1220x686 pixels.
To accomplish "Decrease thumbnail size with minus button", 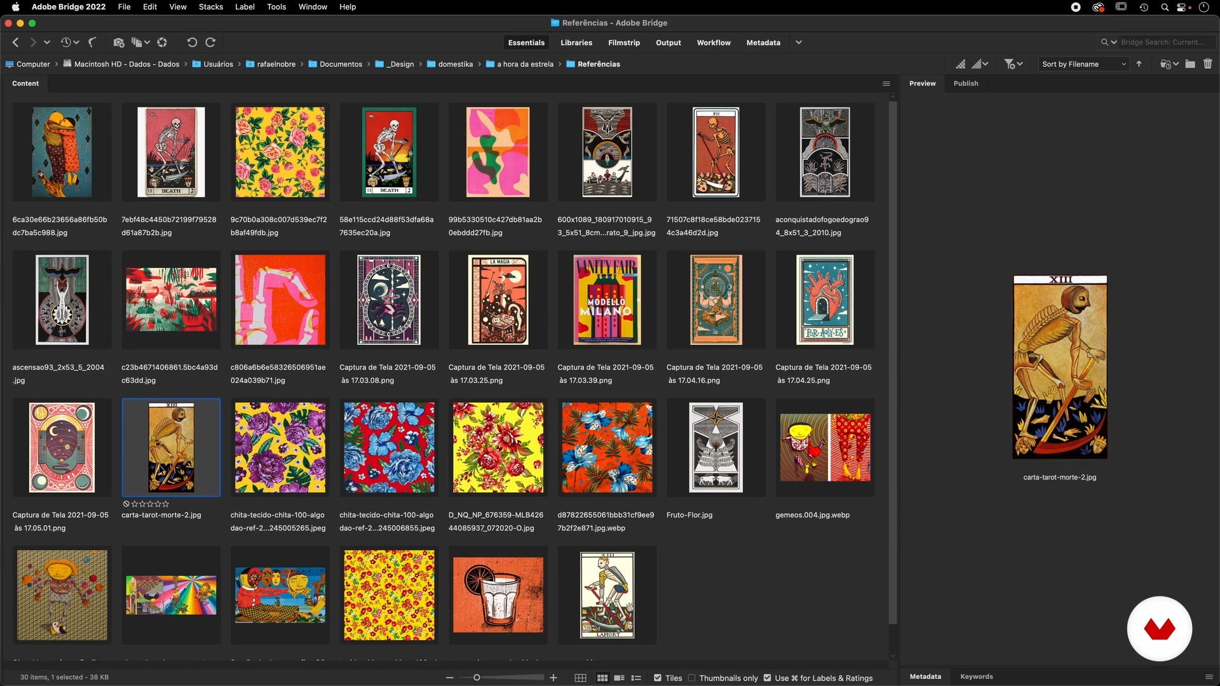I will pyautogui.click(x=450, y=678).
